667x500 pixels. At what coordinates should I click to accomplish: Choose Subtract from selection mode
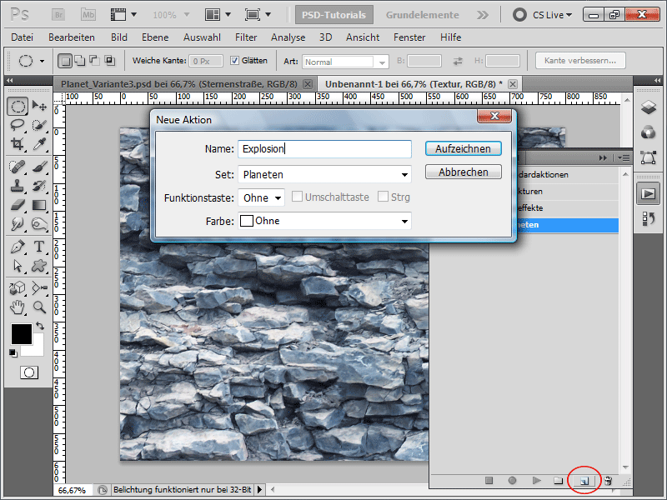click(94, 61)
